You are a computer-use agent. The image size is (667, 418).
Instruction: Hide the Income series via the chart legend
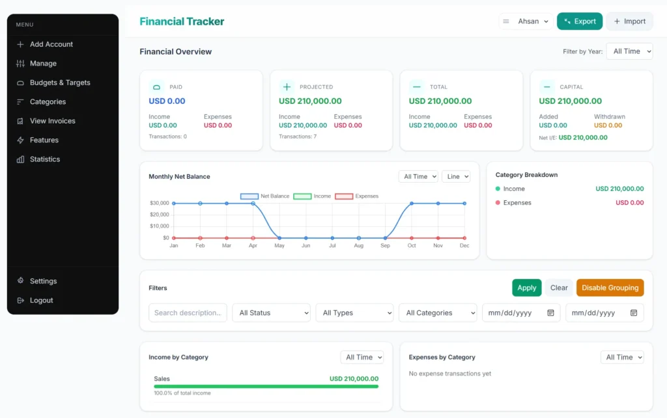(311, 196)
